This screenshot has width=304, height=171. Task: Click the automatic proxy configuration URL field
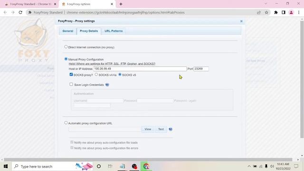click(x=104, y=129)
